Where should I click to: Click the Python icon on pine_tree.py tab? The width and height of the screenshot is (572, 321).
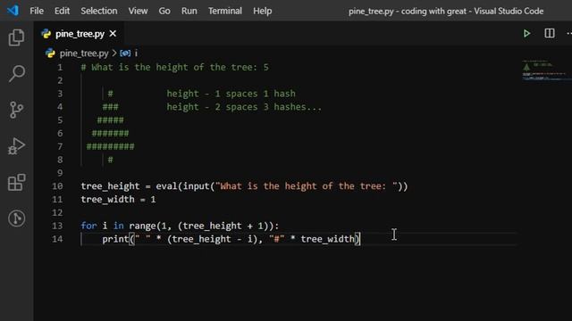click(x=46, y=34)
